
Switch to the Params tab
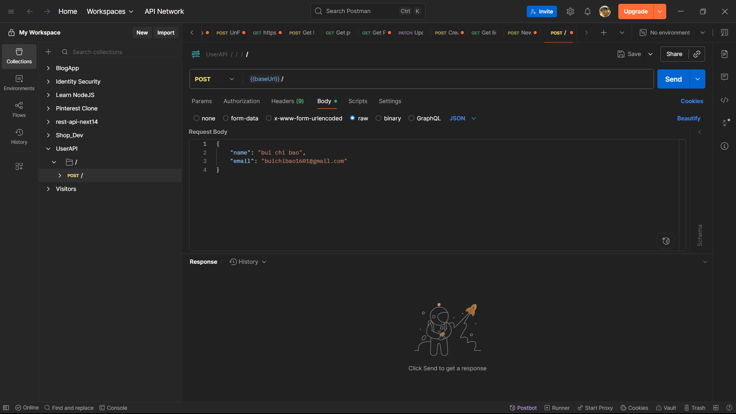point(202,101)
